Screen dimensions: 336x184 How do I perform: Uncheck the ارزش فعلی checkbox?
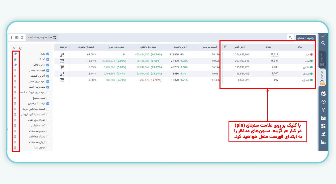tap(48, 65)
